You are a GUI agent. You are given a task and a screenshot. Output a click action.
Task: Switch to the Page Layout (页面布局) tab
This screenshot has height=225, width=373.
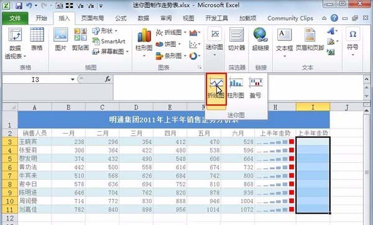pyautogui.click(x=92, y=18)
